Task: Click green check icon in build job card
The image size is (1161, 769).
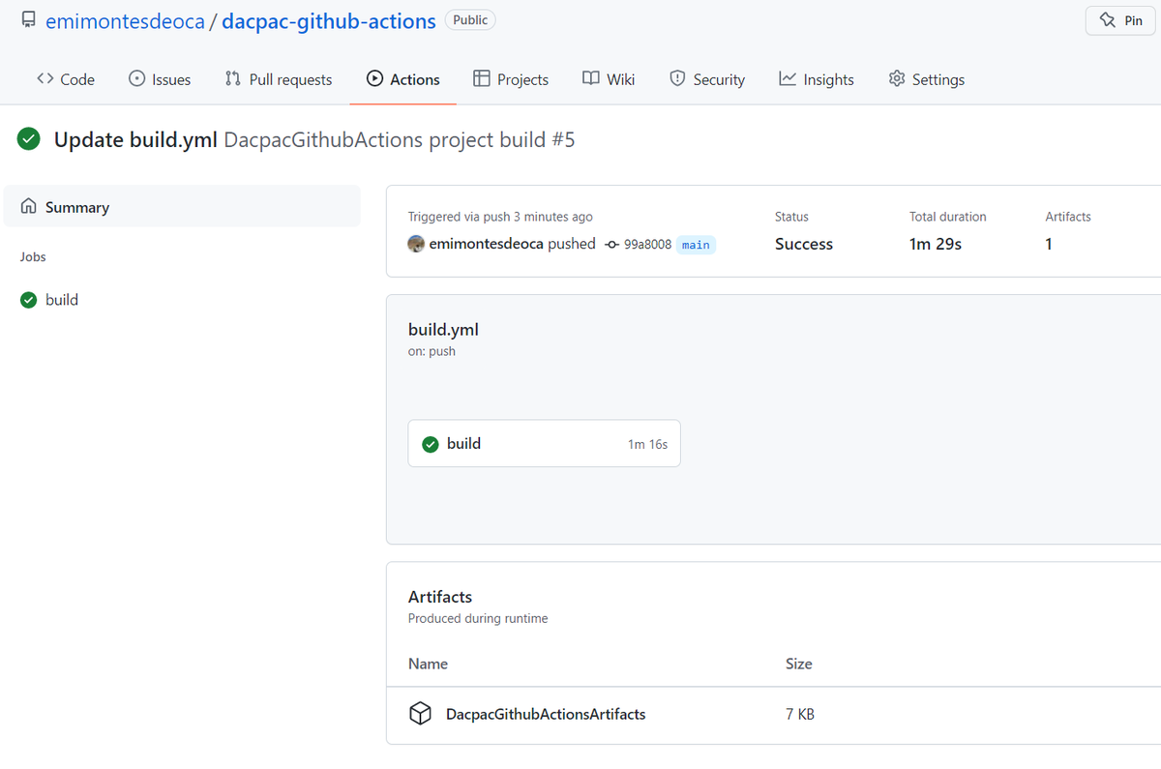Action: point(431,444)
